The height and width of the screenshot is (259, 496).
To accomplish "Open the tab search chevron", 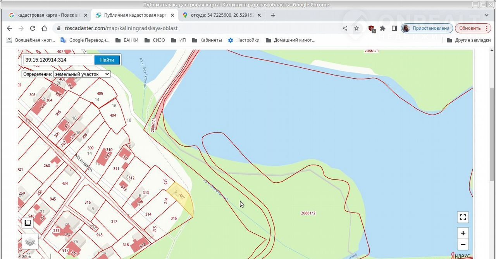I will [x=487, y=15].
